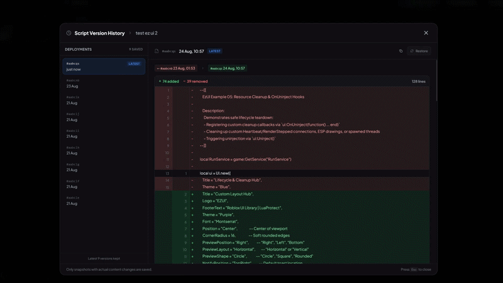The width and height of the screenshot is (503, 283).
Task: Select deployment #aabclj from 21 Aug
Action: tap(104, 117)
